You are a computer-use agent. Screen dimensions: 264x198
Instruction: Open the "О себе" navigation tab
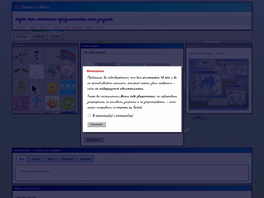pos(56,37)
